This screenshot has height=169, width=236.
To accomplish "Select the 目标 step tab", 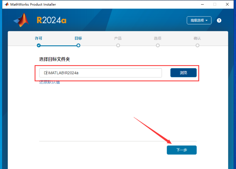I will 78,38.
